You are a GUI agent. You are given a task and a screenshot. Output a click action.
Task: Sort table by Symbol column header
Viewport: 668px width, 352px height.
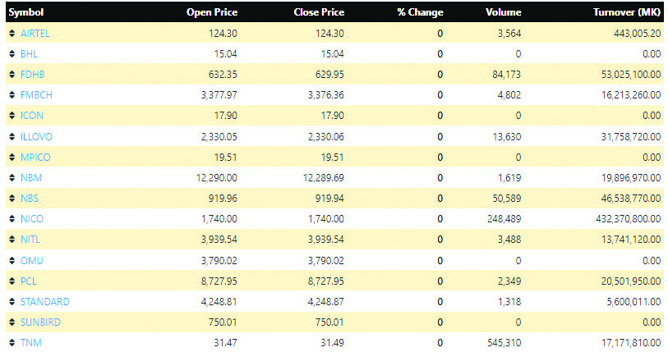(x=25, y=12)
